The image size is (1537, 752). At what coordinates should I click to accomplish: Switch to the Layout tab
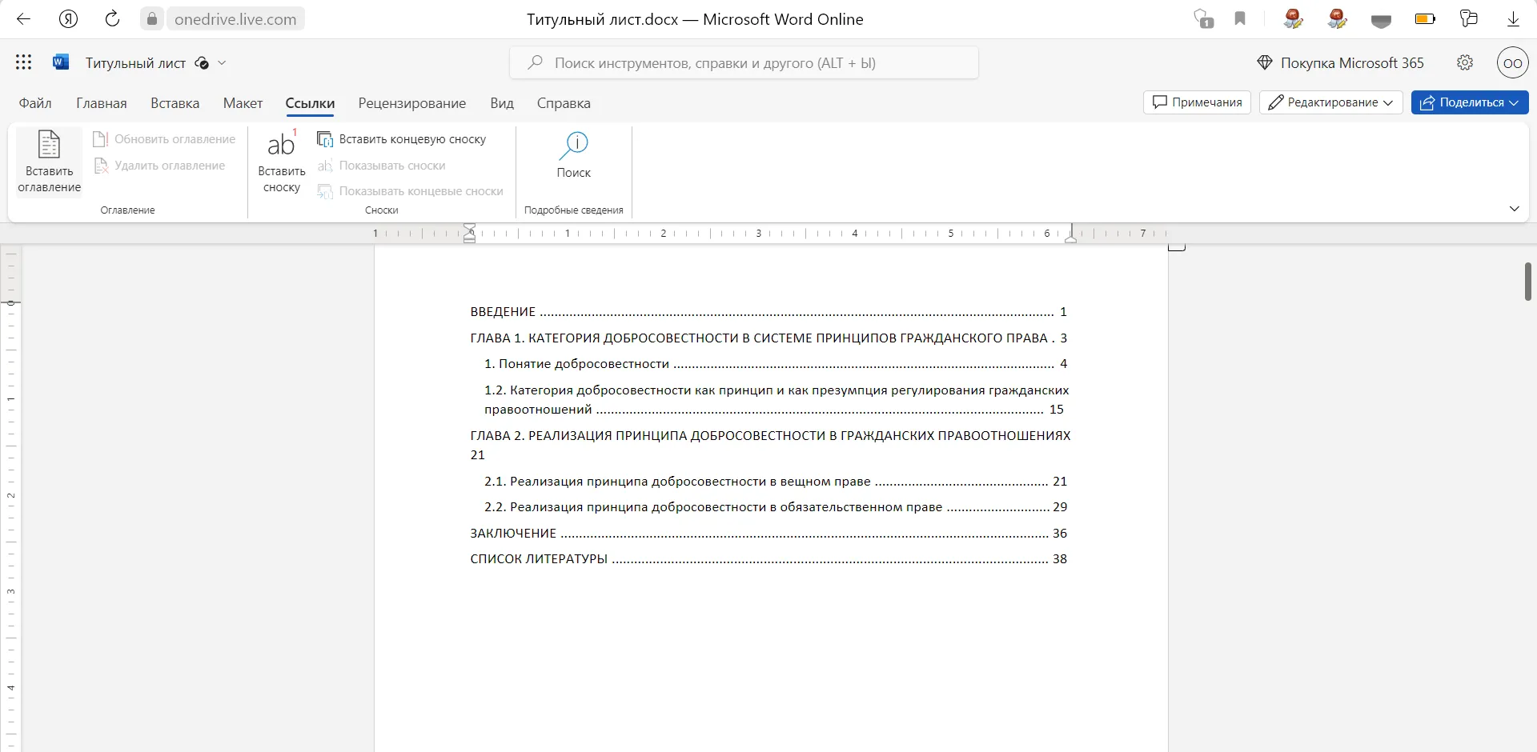point(243,103)
